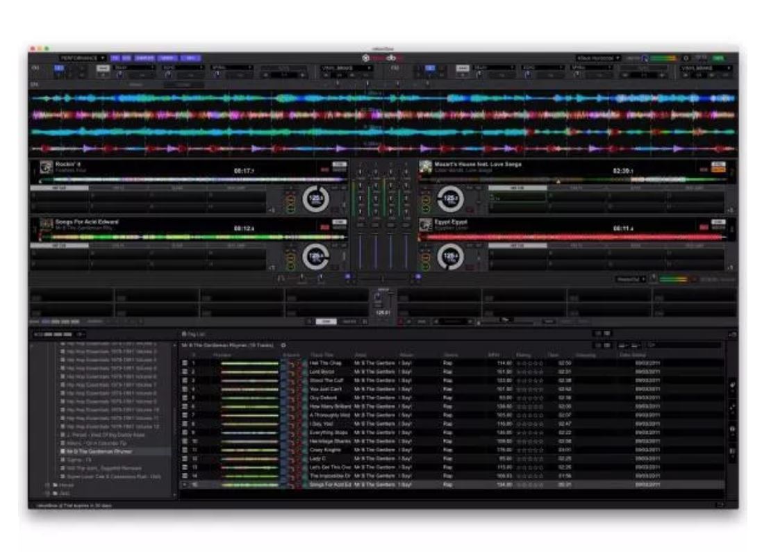Image resolution: width=771 pixels, height=552 pixels.
Task: Toggle the SAMPLER panel button
Action: [144, 58]
